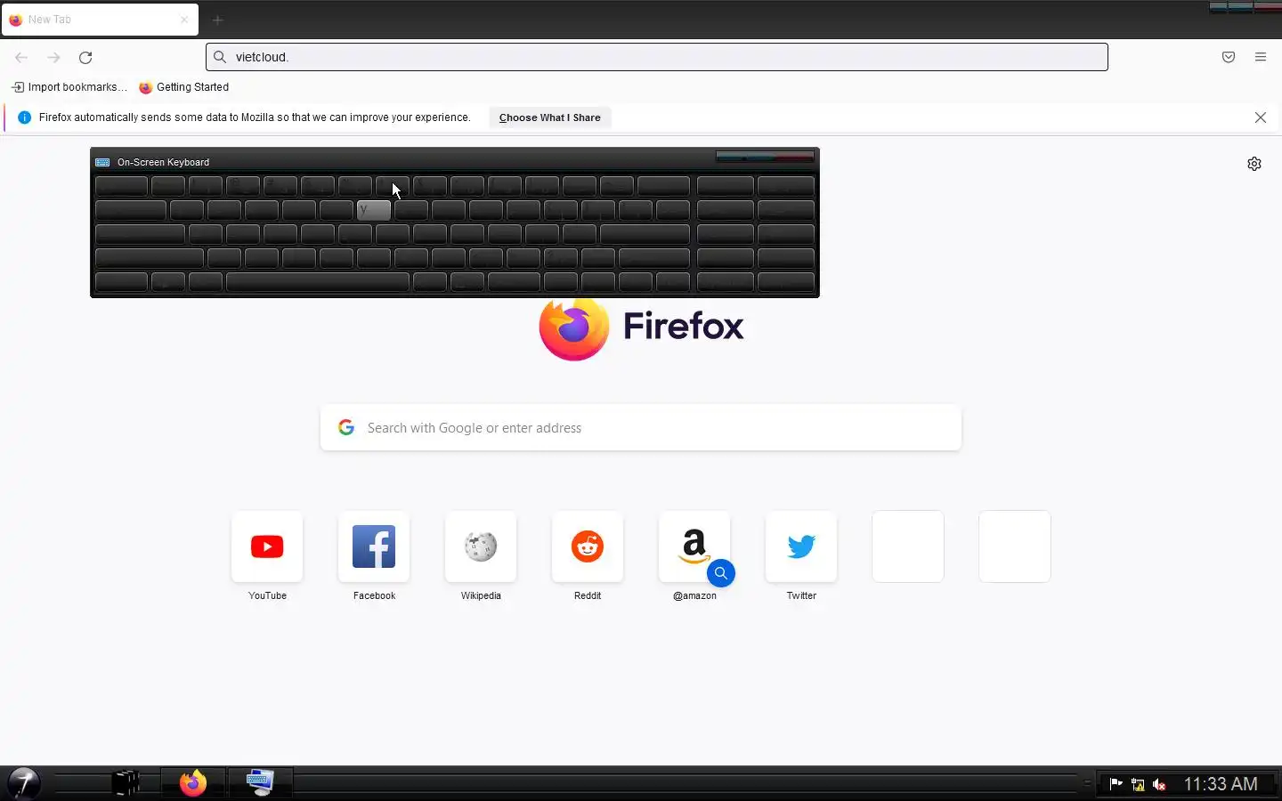Open the Start menu orb

click(24, 783)
